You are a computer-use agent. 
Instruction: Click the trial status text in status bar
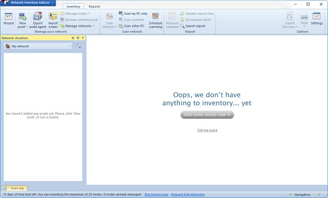[72, 194]
